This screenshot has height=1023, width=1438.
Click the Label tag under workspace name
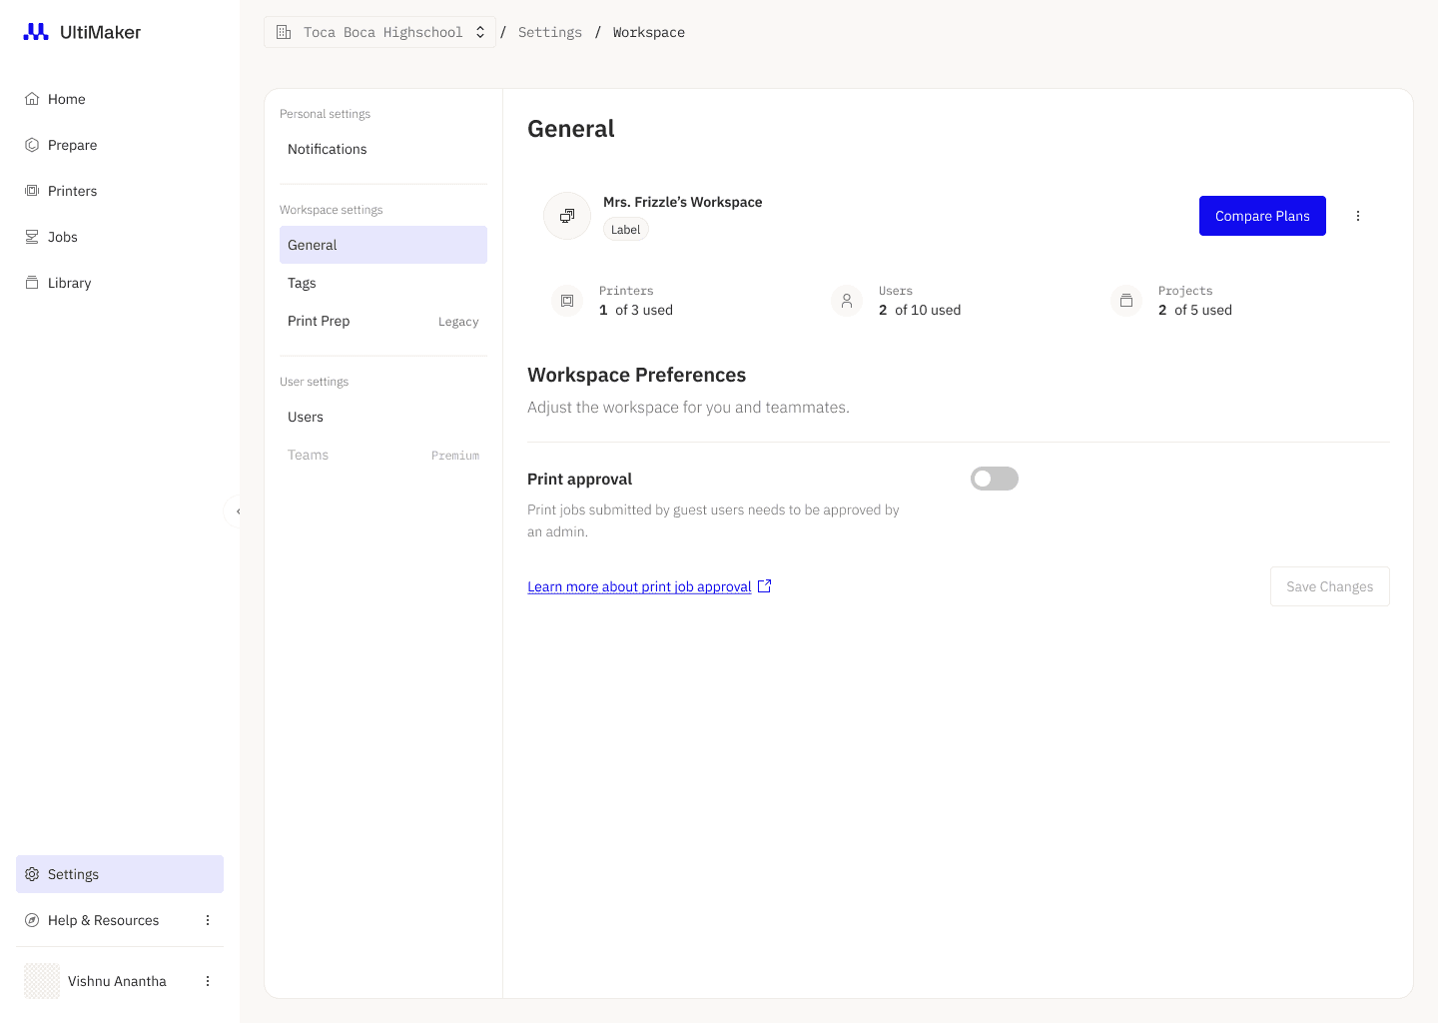tap(626, 230)
